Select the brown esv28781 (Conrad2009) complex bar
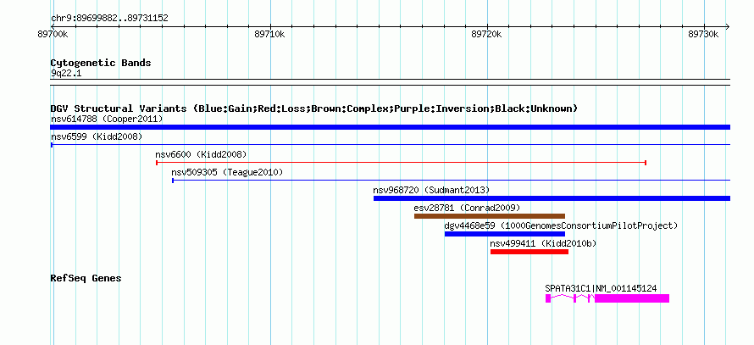This screenshot has width=754, height=345. (x=490, y=216)
